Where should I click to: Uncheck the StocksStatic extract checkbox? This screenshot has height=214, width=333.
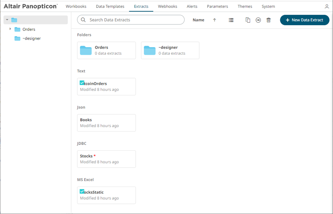[82, 191]
